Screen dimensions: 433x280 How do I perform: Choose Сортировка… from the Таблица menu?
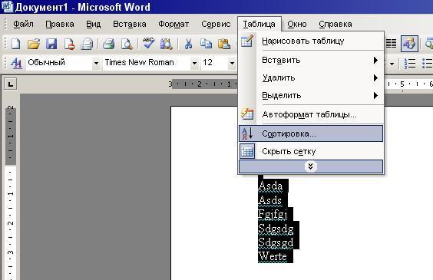click(x=311, y=133)
